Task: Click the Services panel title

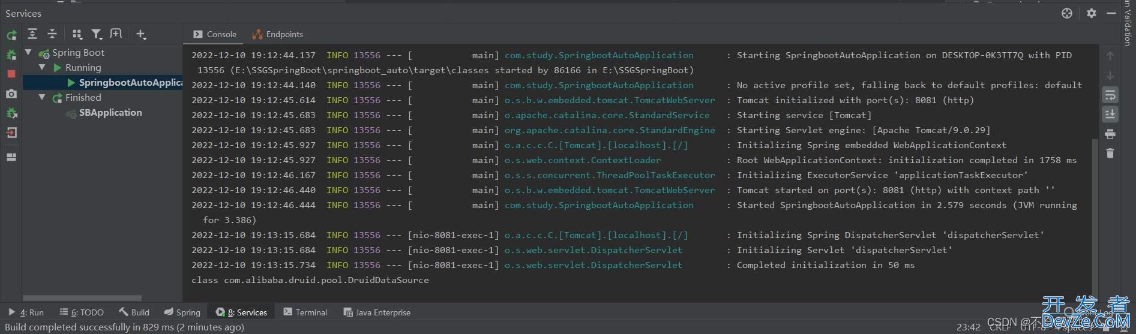Action: point(23,13)
